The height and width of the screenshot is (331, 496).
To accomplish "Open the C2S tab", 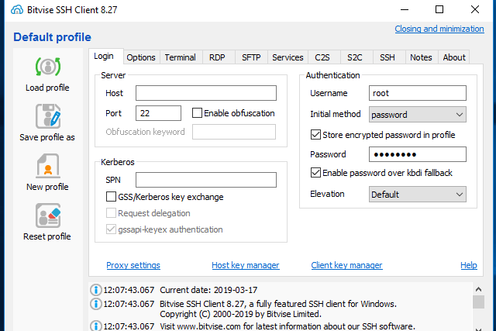I will 322,57.
